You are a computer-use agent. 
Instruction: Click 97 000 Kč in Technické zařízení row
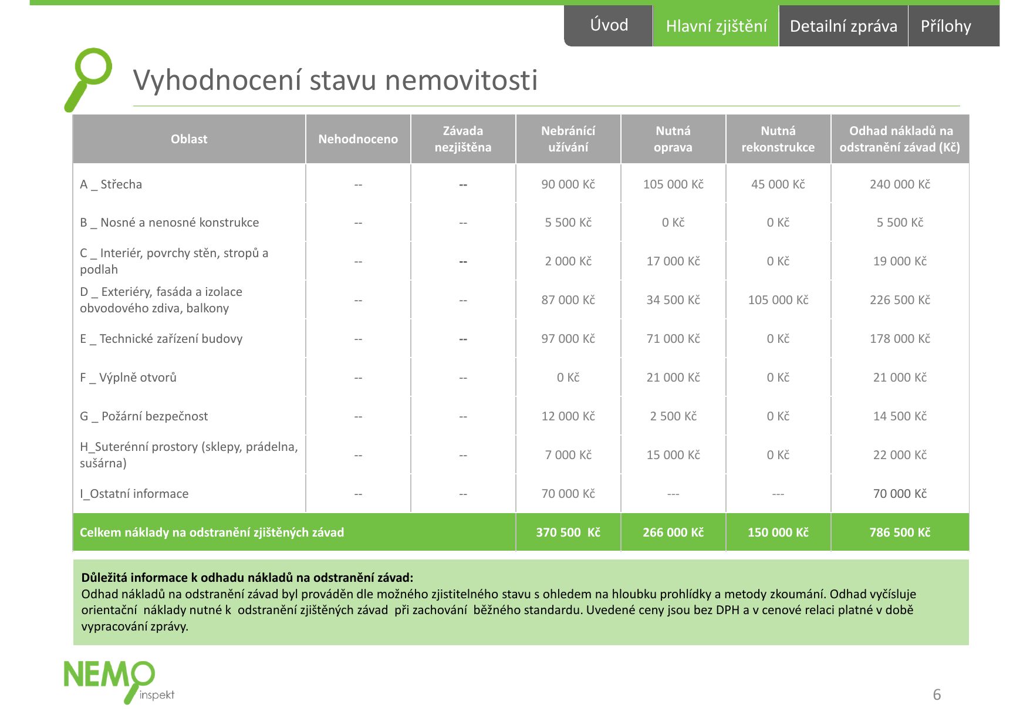click(568, 339)
